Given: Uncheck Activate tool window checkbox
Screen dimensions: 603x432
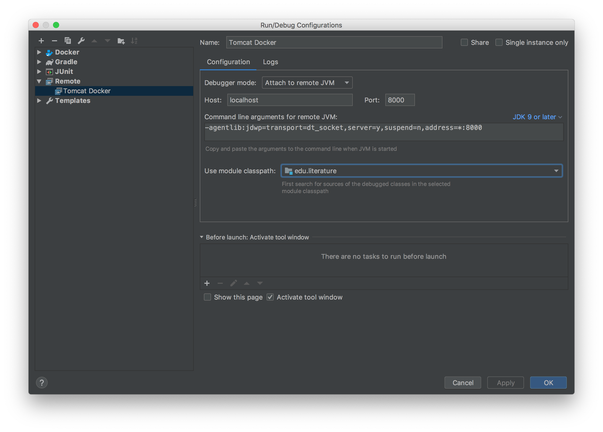Looking at the screenshot, I should [x=270, y=297].
